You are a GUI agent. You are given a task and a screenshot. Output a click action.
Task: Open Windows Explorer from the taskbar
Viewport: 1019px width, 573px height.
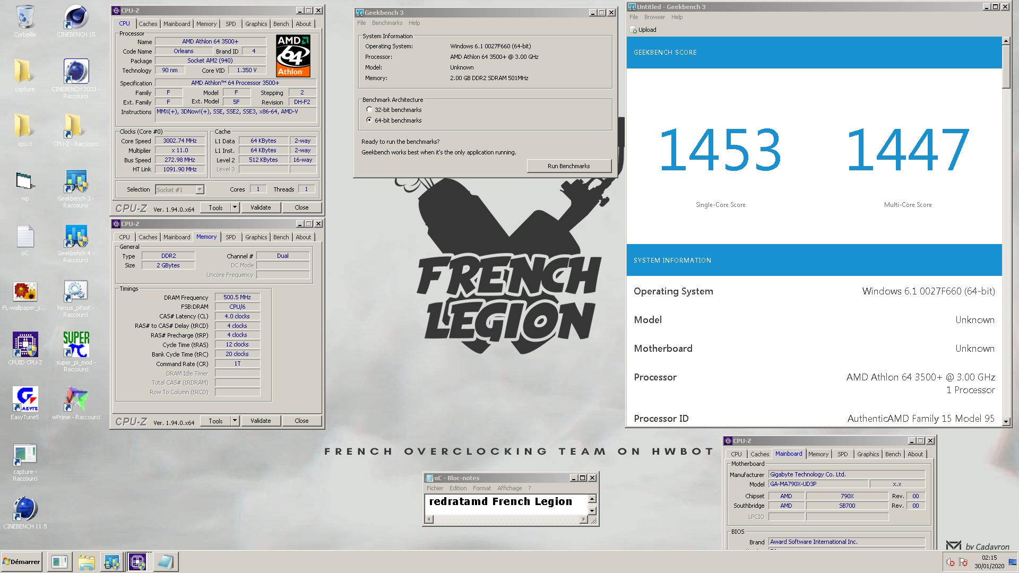86,561
